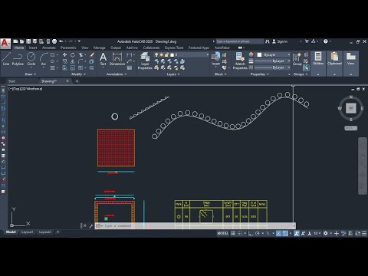Toggle layer on/off lightbulb in layer dropdown
This screenshot has height=276, width=368.
click(x=156, y=54)
